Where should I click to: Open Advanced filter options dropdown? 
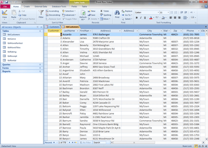tap(69, 15)
